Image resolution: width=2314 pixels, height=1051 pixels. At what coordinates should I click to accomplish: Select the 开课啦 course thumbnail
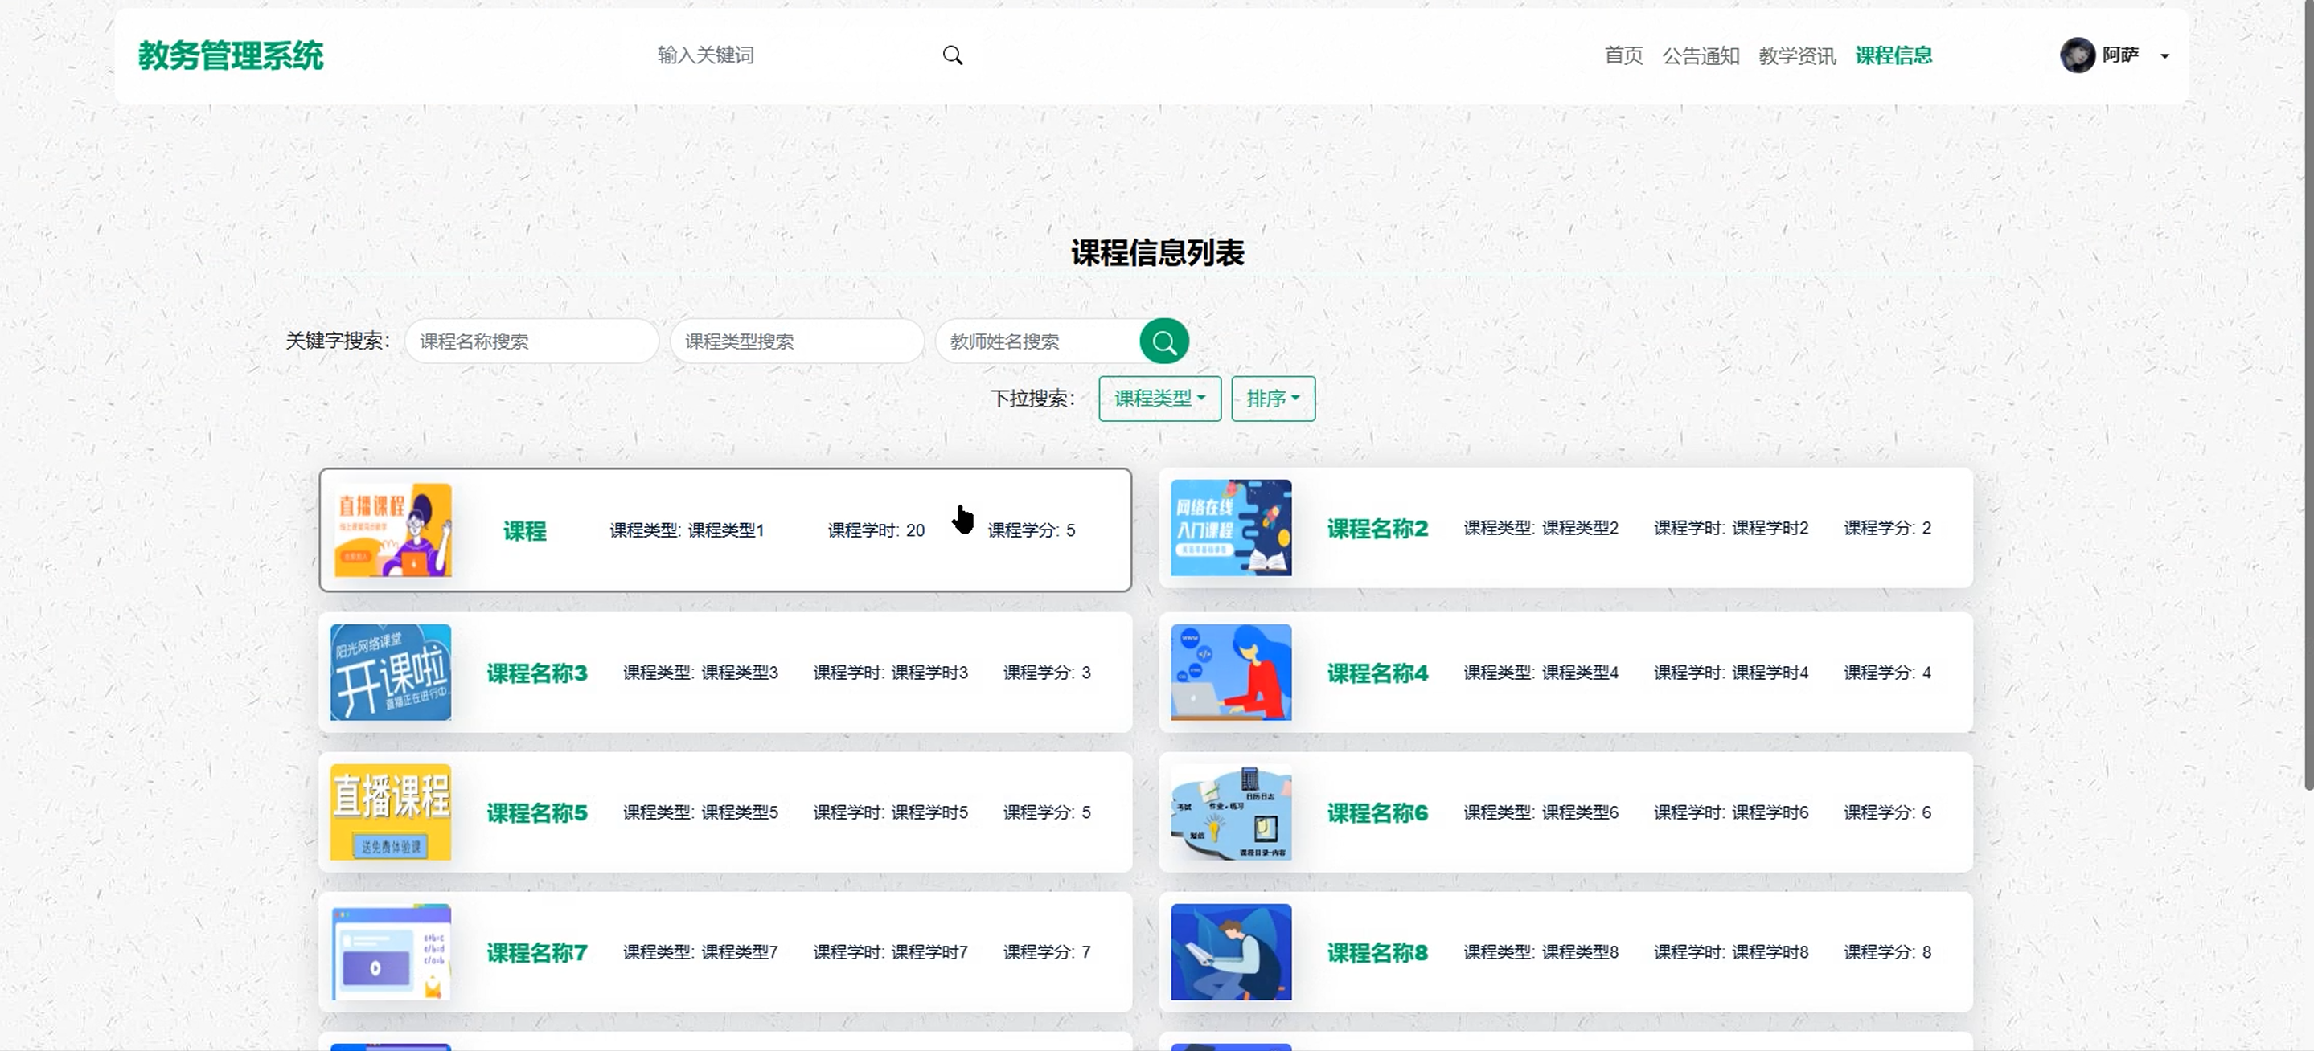(x=391, y=673)
